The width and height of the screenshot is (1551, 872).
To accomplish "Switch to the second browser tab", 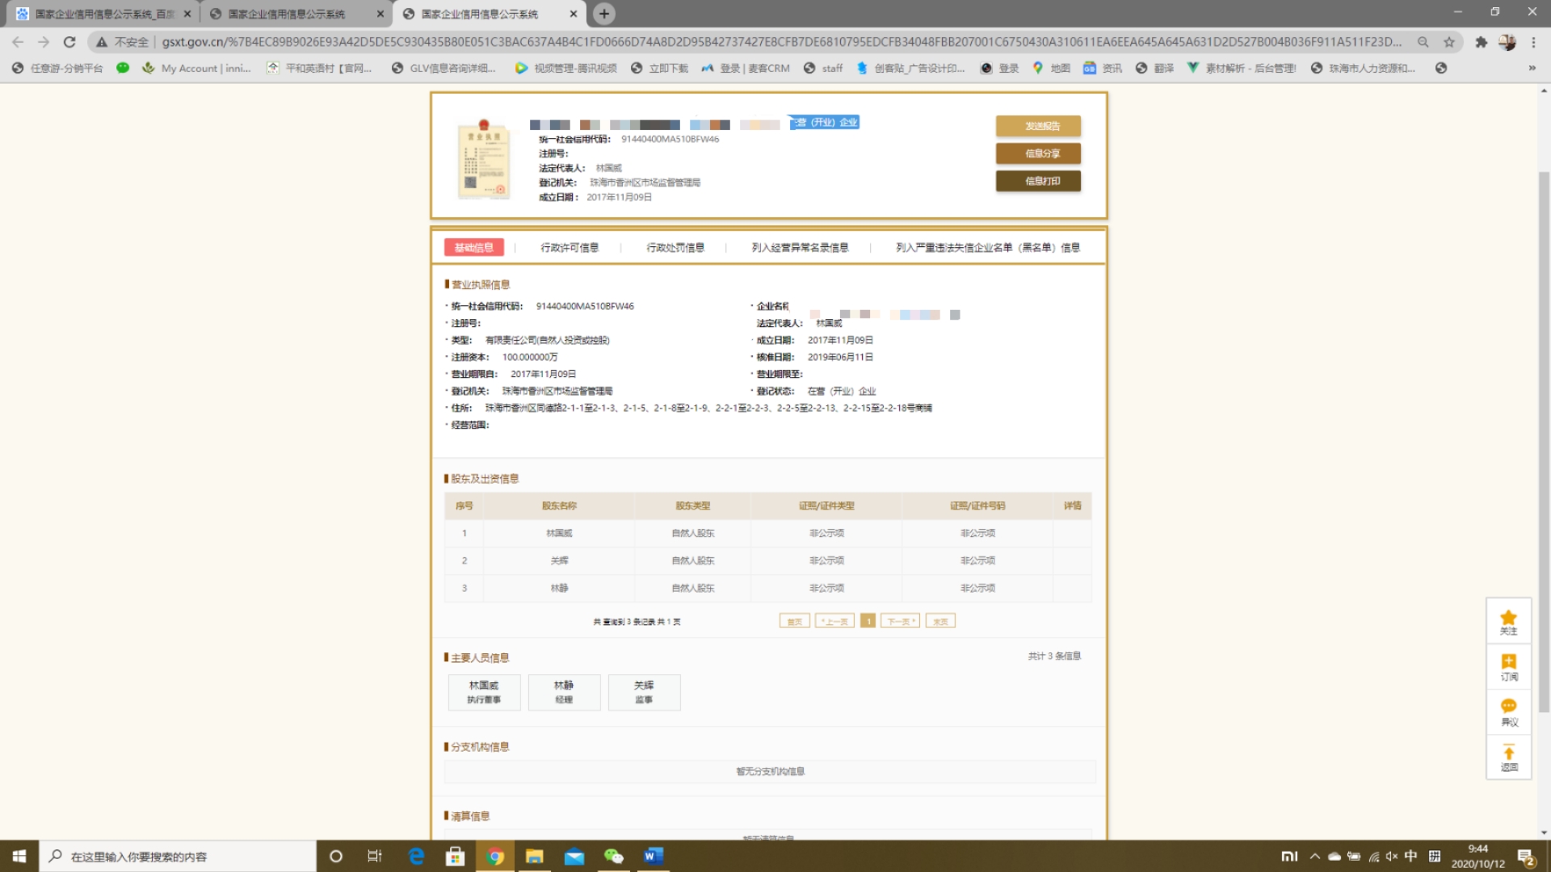I will [x=295, y=14].
